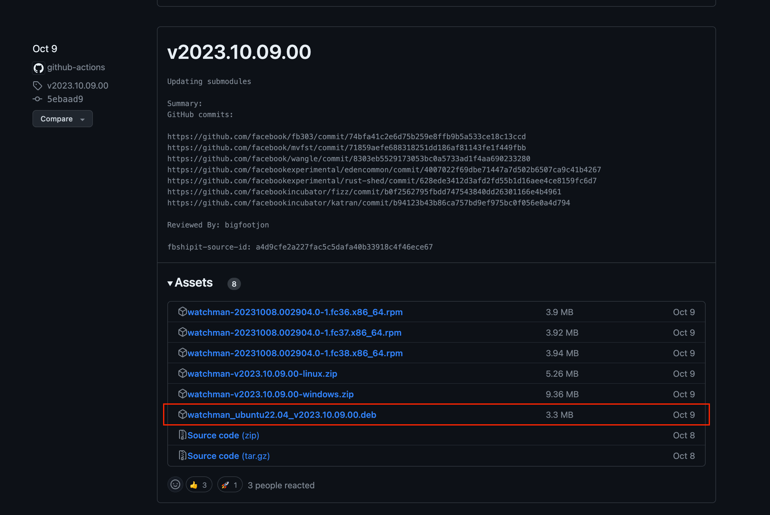Image resolution: width=770 pixels, height=515 pixels.
Task: Click the 9.36 MB size value
Action: (562, 394)
